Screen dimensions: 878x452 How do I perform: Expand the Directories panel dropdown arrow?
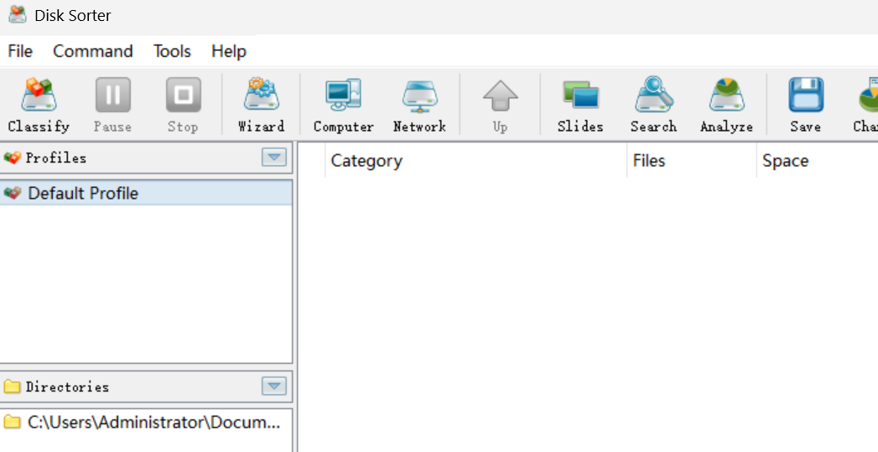pos(274,386)
